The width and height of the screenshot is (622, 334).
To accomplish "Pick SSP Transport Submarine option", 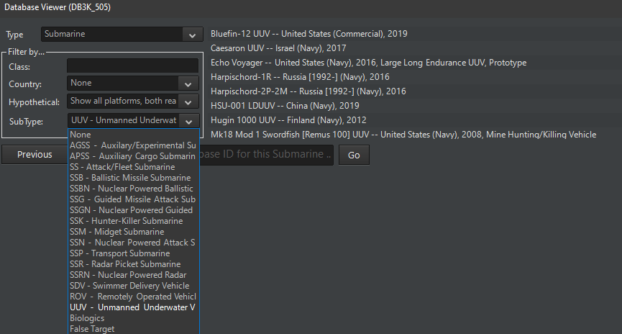I will pos(133,253).
